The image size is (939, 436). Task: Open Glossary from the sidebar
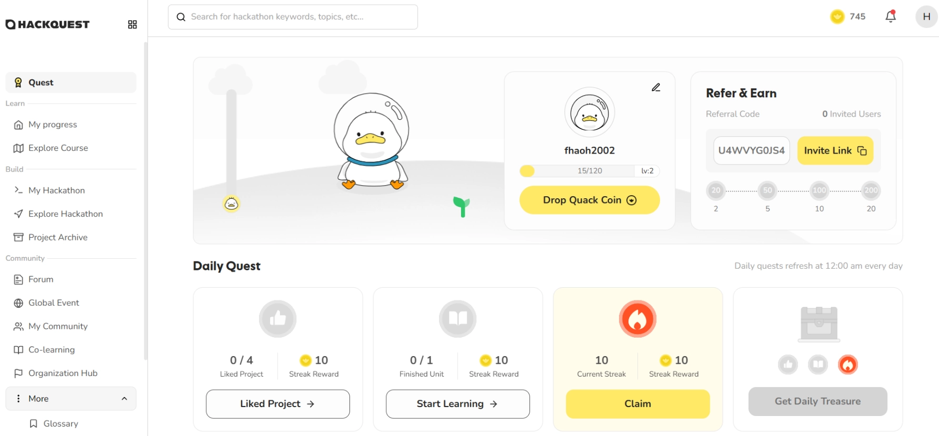point(61,424)
